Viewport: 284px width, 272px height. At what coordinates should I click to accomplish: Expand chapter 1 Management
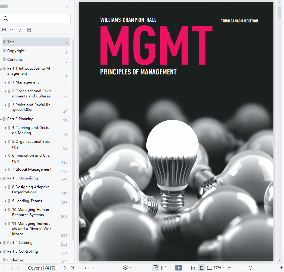(x=5, y=83)
